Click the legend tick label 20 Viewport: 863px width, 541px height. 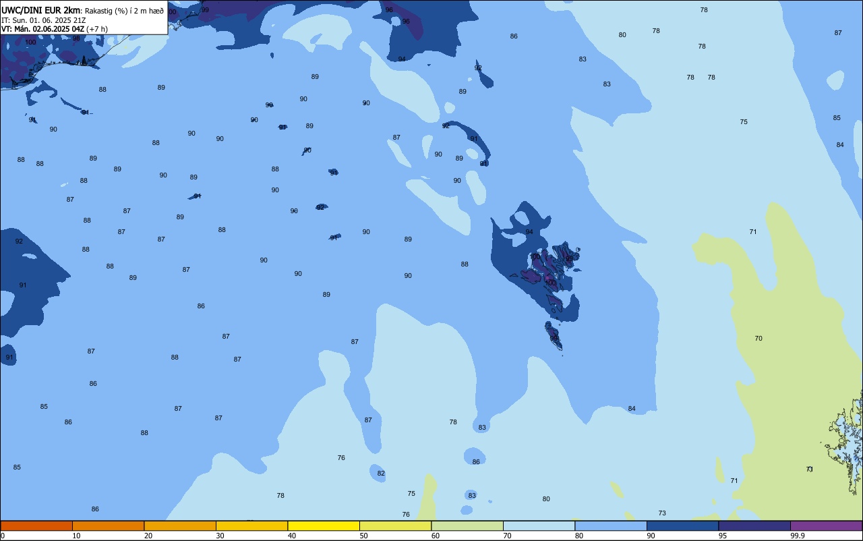click(148, 536)
